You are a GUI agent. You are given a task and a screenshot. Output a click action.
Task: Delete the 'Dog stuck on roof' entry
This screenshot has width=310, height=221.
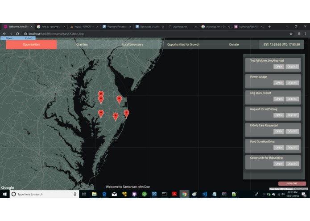coord(292,99)
